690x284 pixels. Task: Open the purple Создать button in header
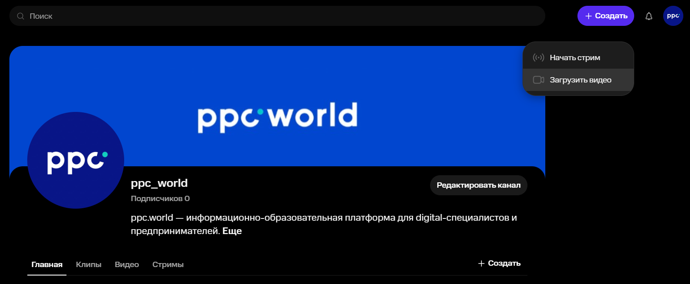coord(606,16)
